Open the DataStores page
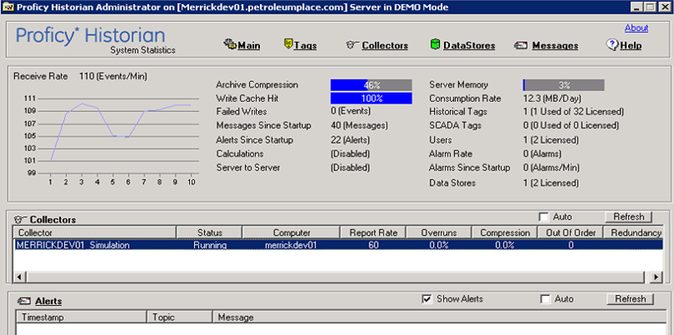Screen dimensions: 674x335 [468, 46]
